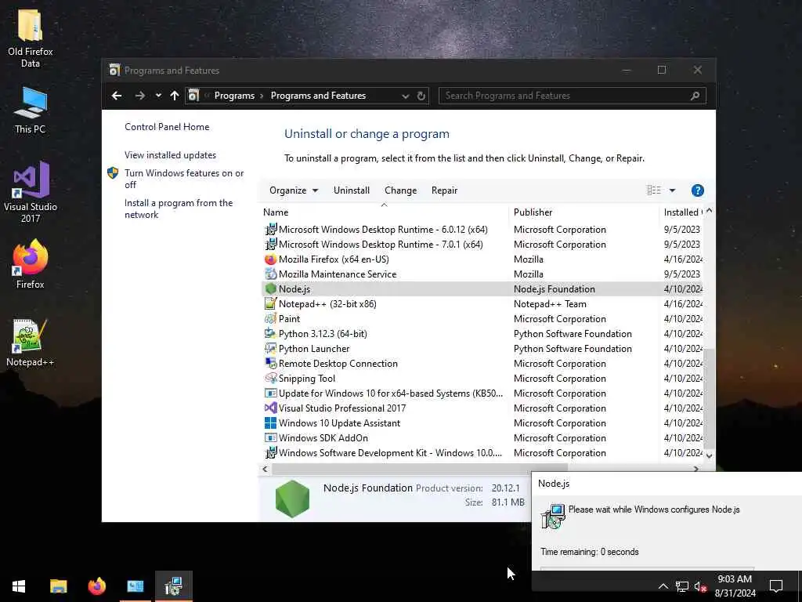Select the This PC desktop icon
Image resolution: width=802 pixels, height=602 pixels.
(x=31, y=110)
